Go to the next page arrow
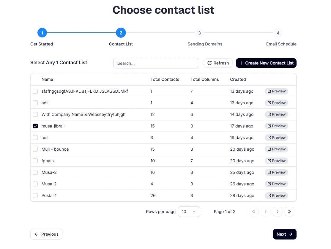The image size is (331, 249). (277, 212)
